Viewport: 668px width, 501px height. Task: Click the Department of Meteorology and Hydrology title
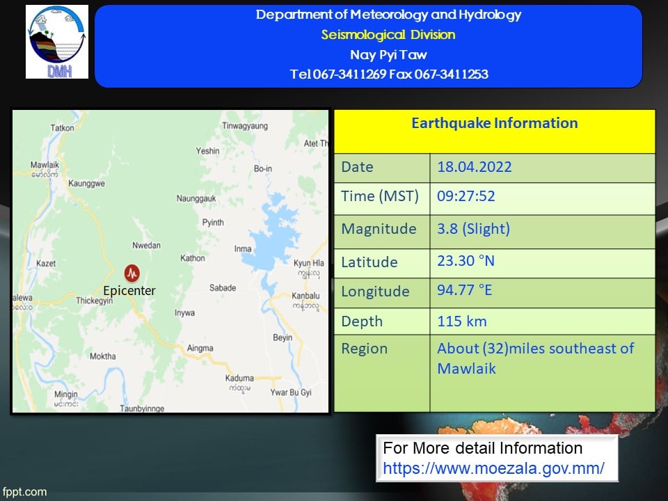point(388,15)
